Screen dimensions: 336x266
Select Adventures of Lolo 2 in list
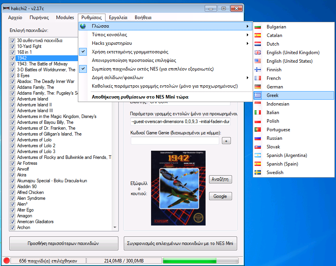coord(36,146)
